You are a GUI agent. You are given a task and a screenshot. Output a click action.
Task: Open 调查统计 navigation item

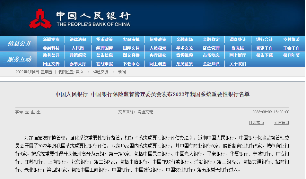(238, 39)
